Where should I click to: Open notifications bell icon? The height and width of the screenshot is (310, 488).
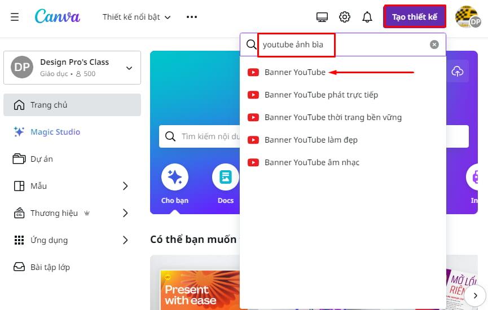367,17
